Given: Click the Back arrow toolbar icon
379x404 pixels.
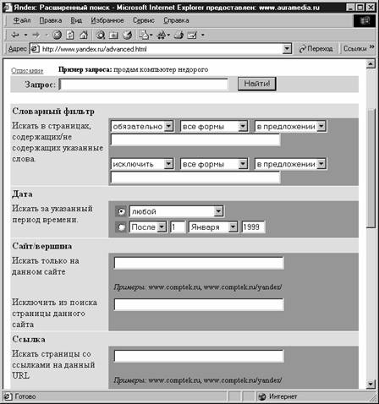Looking at the screenshot, I should [14, 35].
